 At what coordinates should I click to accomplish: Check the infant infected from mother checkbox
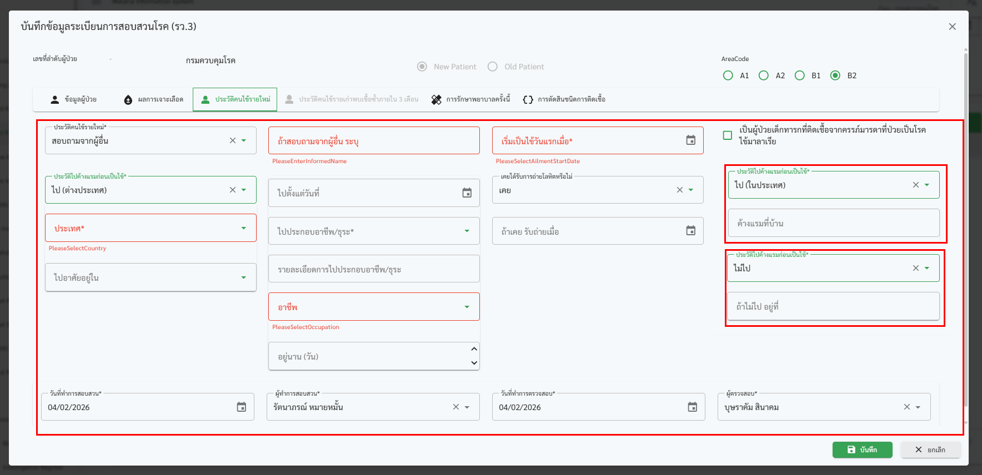tap(727, 135)
